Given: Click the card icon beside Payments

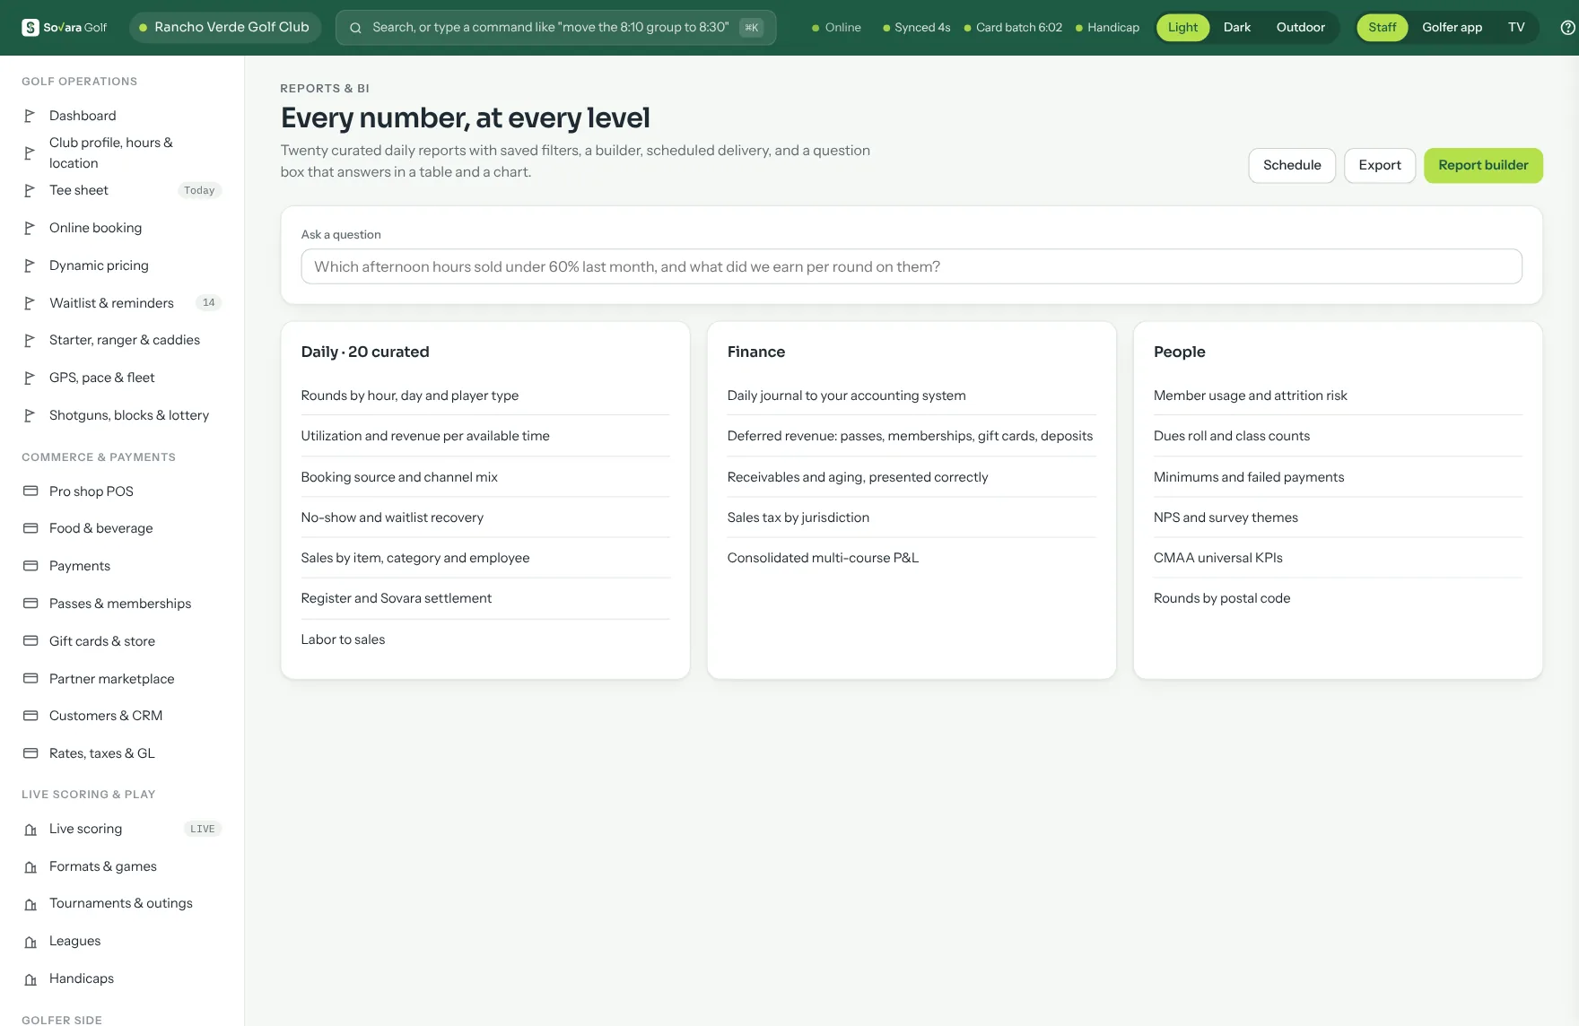Looking at the screenshot, I should coord(31,566).
